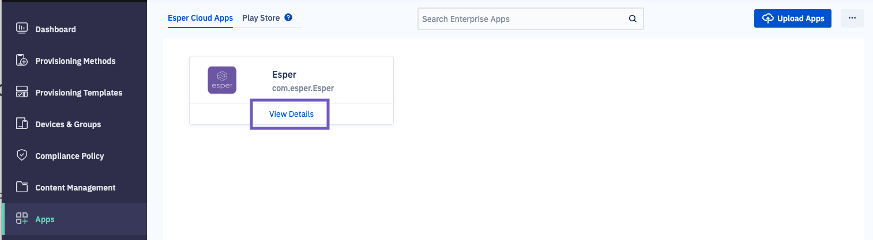Click the Esper app name

pos(284,74)
